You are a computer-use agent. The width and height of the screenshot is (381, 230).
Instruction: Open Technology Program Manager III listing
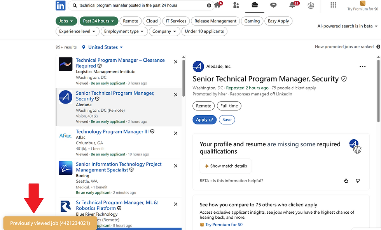pos(112,131)
